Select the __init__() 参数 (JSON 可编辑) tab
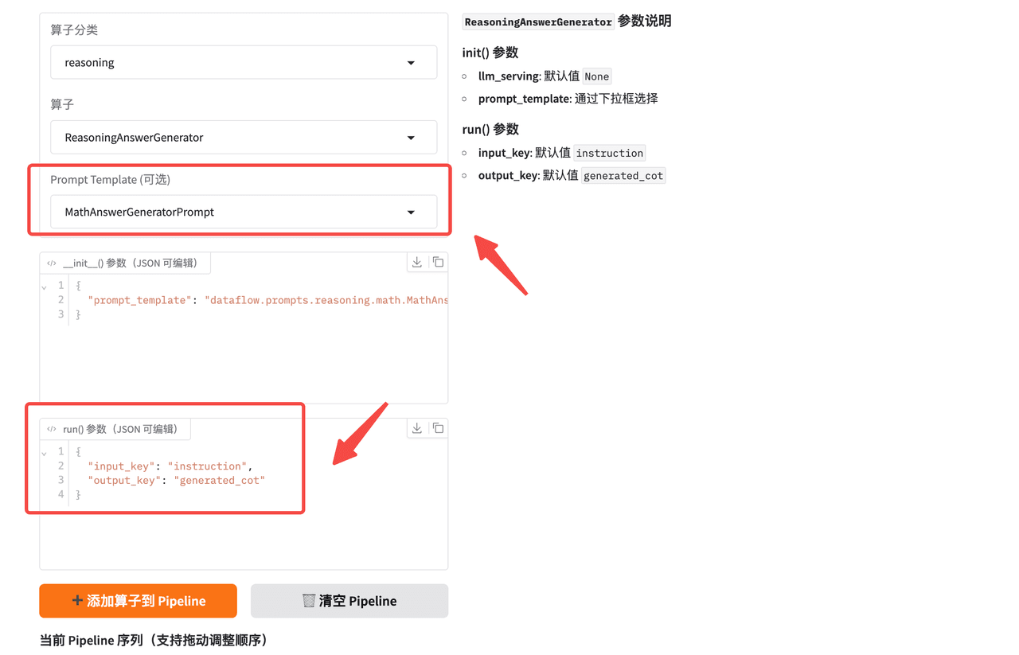Viewport: 1019px width, 655px height. pos(125,262)
